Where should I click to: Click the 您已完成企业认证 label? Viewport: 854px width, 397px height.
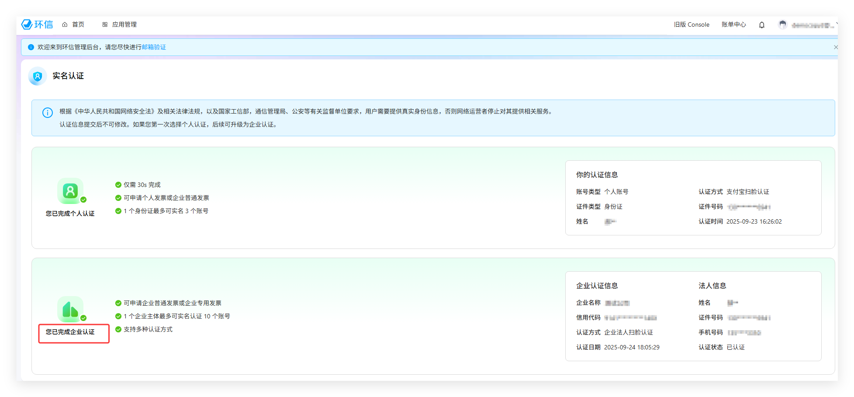click(70, 332)
